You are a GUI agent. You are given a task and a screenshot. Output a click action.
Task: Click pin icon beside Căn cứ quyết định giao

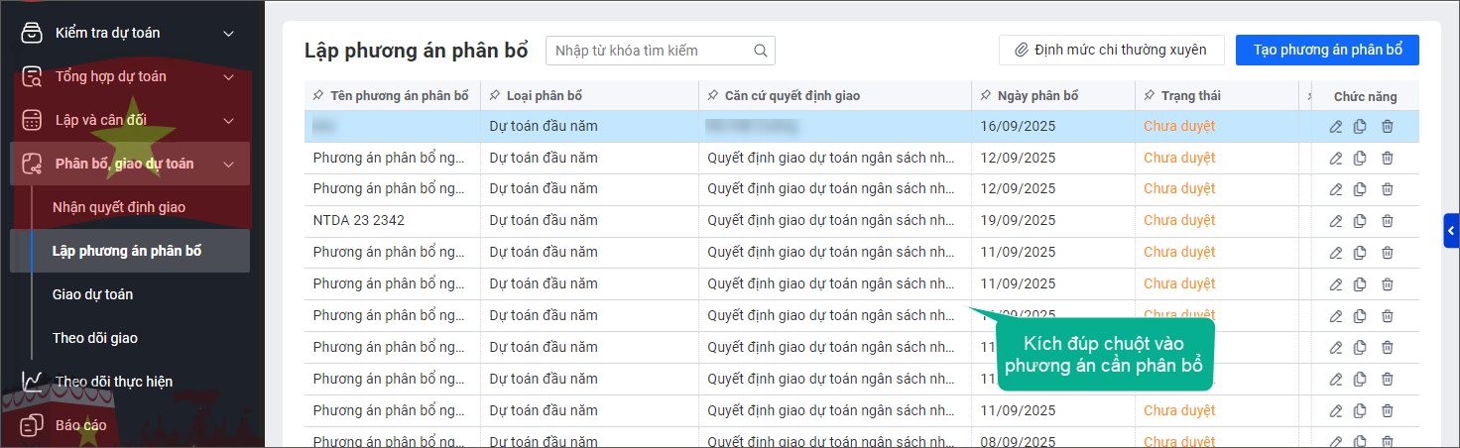[713, 96]
